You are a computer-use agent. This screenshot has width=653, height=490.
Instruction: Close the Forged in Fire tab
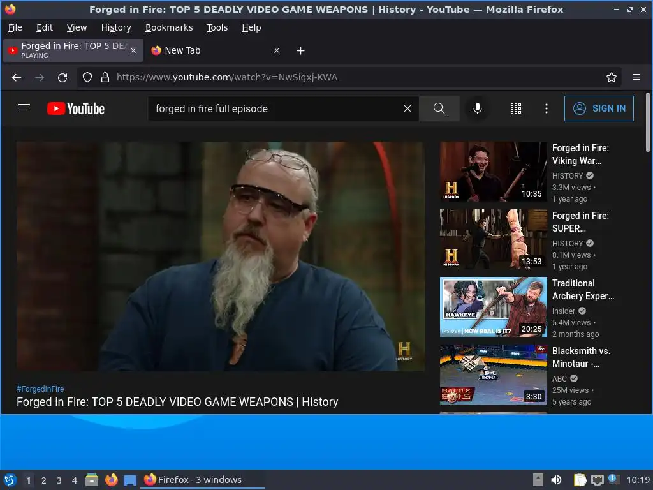click(133, 50)
